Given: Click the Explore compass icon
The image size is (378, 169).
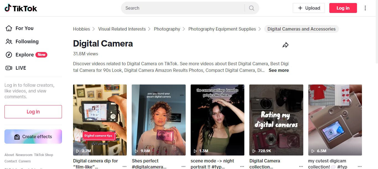Looking at the screenshot, I should click(9, 55).
